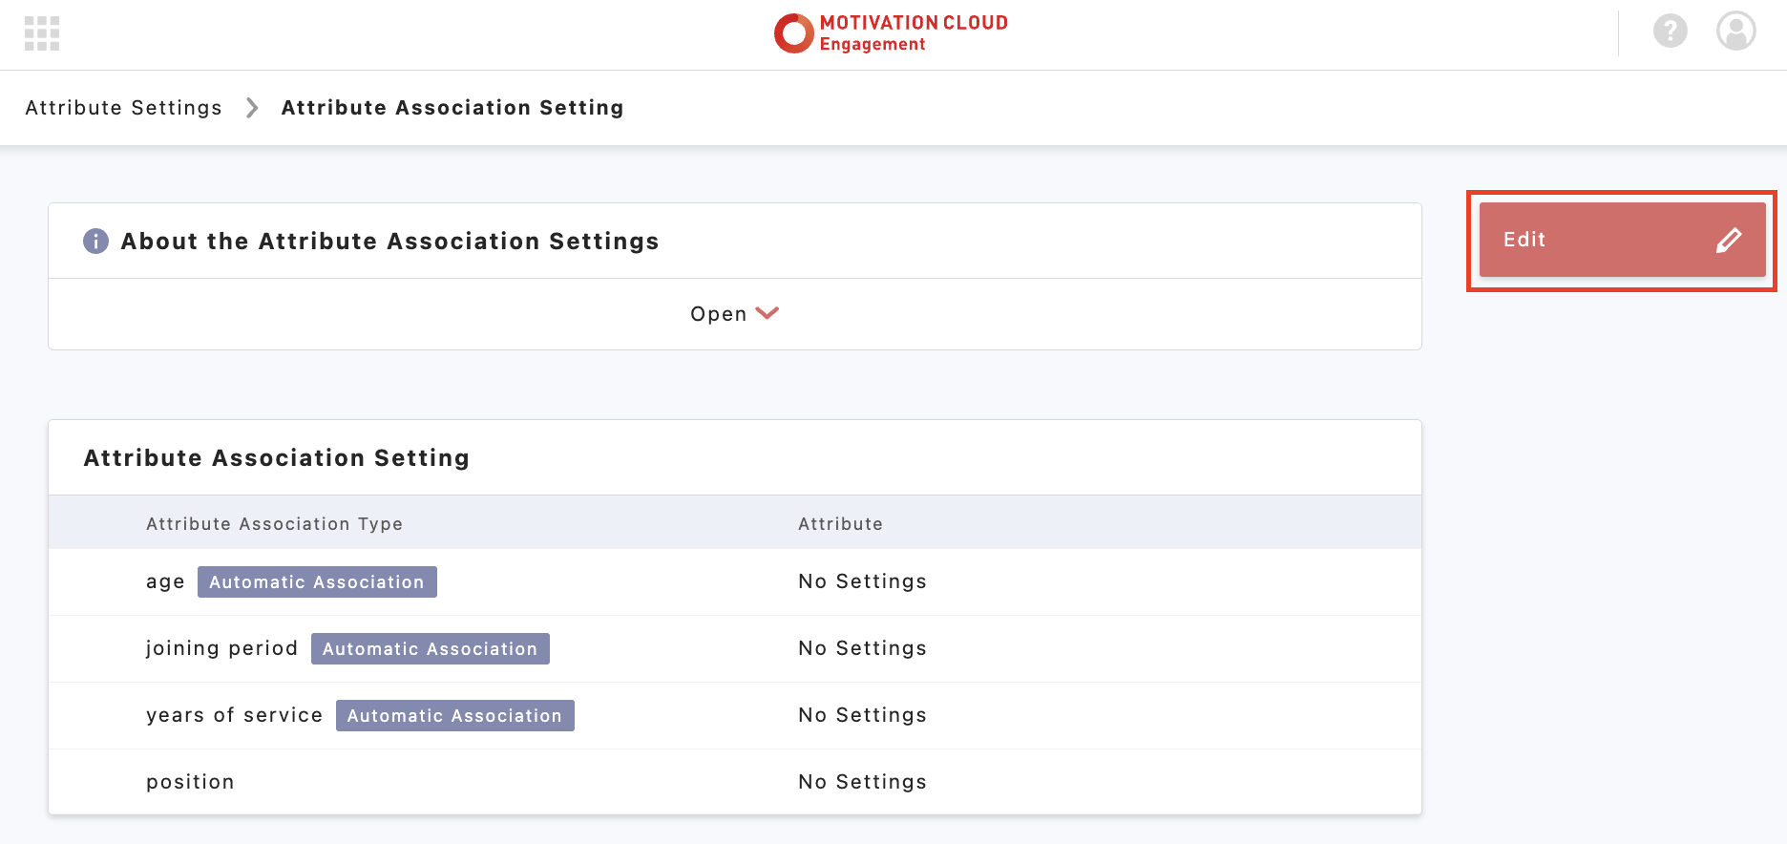
Task: Click the Automatic Association badge for joining period
Action: point(430,649)
